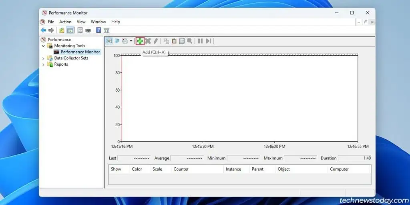Screen dimensions: 410x205
Task: Click the Highlight pencil icon
Action: click(x=156, y=41)
